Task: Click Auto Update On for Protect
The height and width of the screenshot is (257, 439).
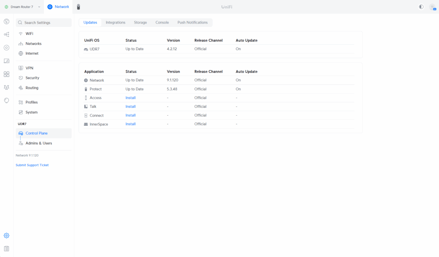Action: coord(238,89)
